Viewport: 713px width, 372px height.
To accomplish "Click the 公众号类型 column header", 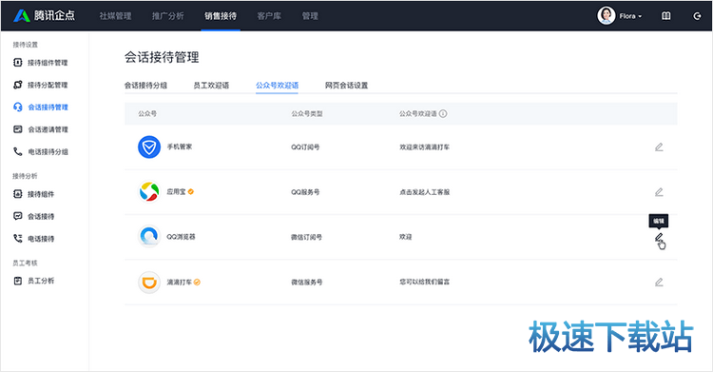I will pyautogui.click(x=307, y=114).
